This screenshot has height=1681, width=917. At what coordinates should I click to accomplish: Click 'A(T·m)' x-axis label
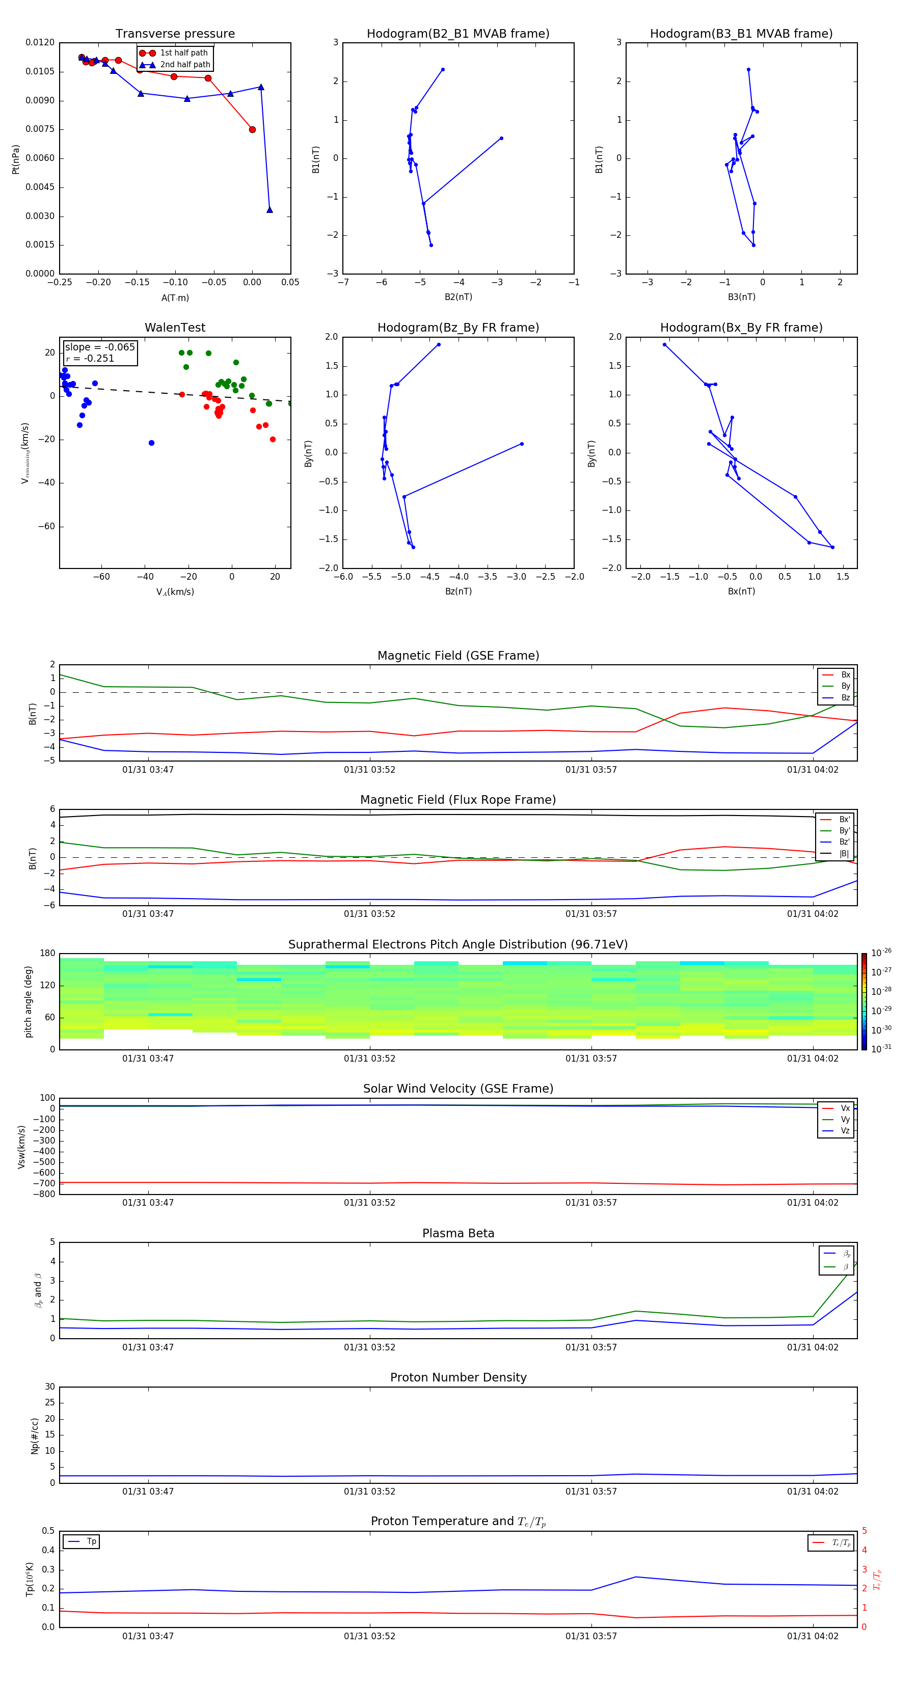[x=175, y=298]
